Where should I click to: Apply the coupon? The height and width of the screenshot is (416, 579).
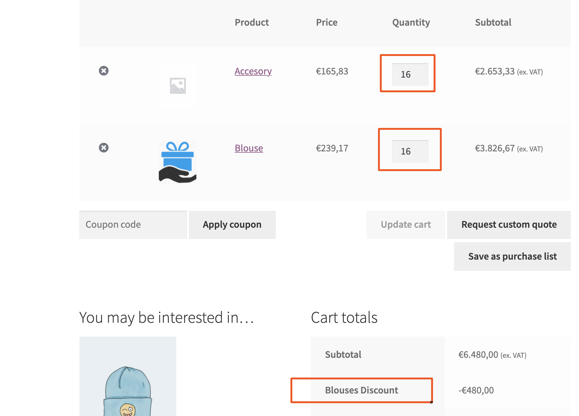point(232,225)
